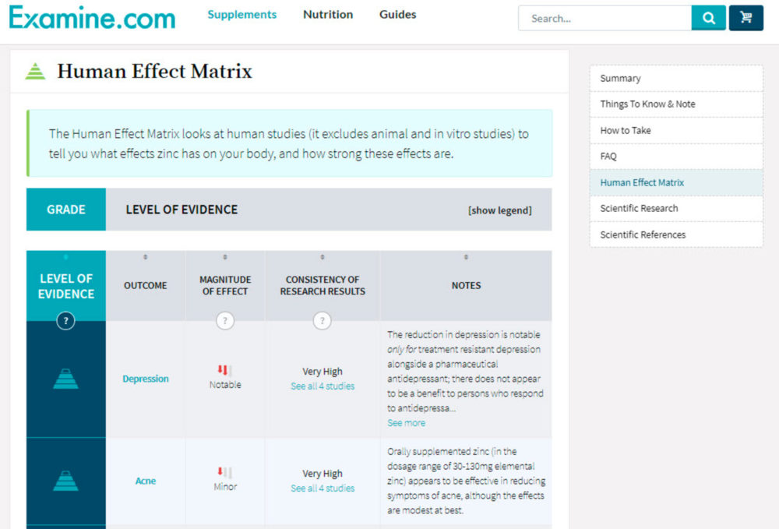Sort by Magnitude of Effect column

pyautogui.click(x=225, y=257)
